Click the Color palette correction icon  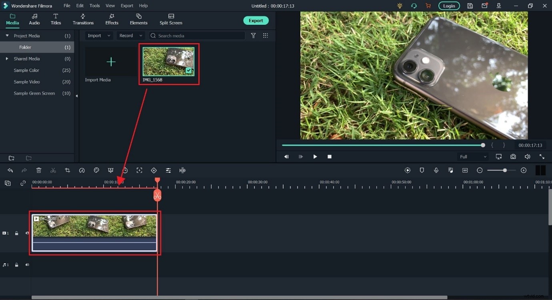[96, 170]
